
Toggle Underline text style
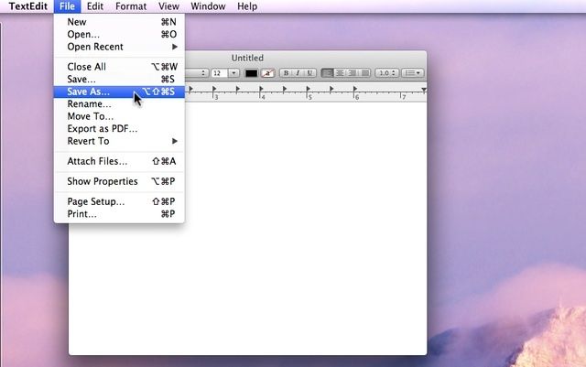(310, 72)
